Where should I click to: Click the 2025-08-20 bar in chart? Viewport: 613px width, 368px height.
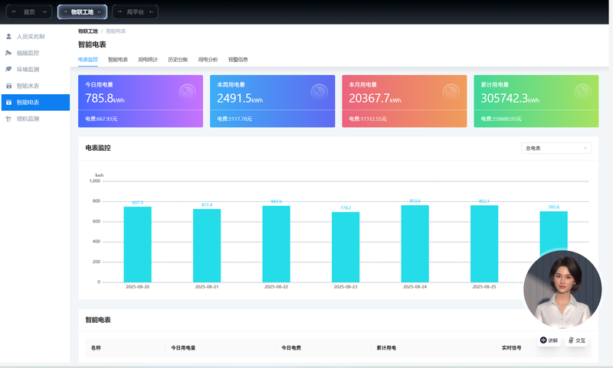coord(138,244)
